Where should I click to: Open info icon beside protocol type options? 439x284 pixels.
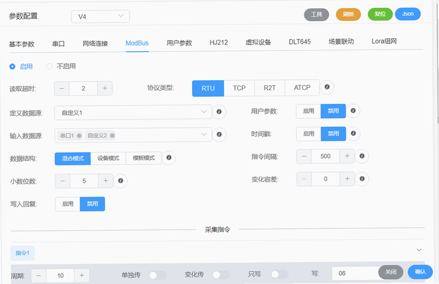pyautogui.click(x=327, y=87)
